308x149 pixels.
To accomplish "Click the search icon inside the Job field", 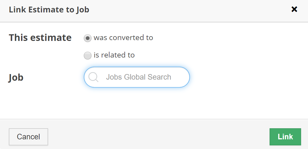I will (93, 77).
